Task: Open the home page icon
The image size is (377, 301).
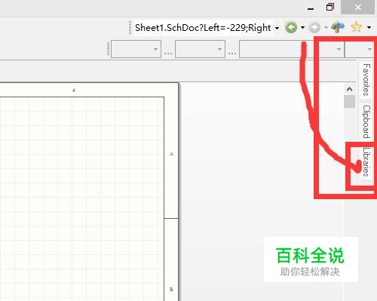Action: [338, 27]
